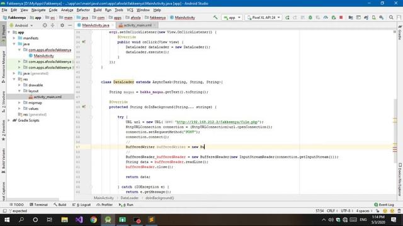
Task: Open Chrome from the Windows taskbar
Action: [94, 220]
